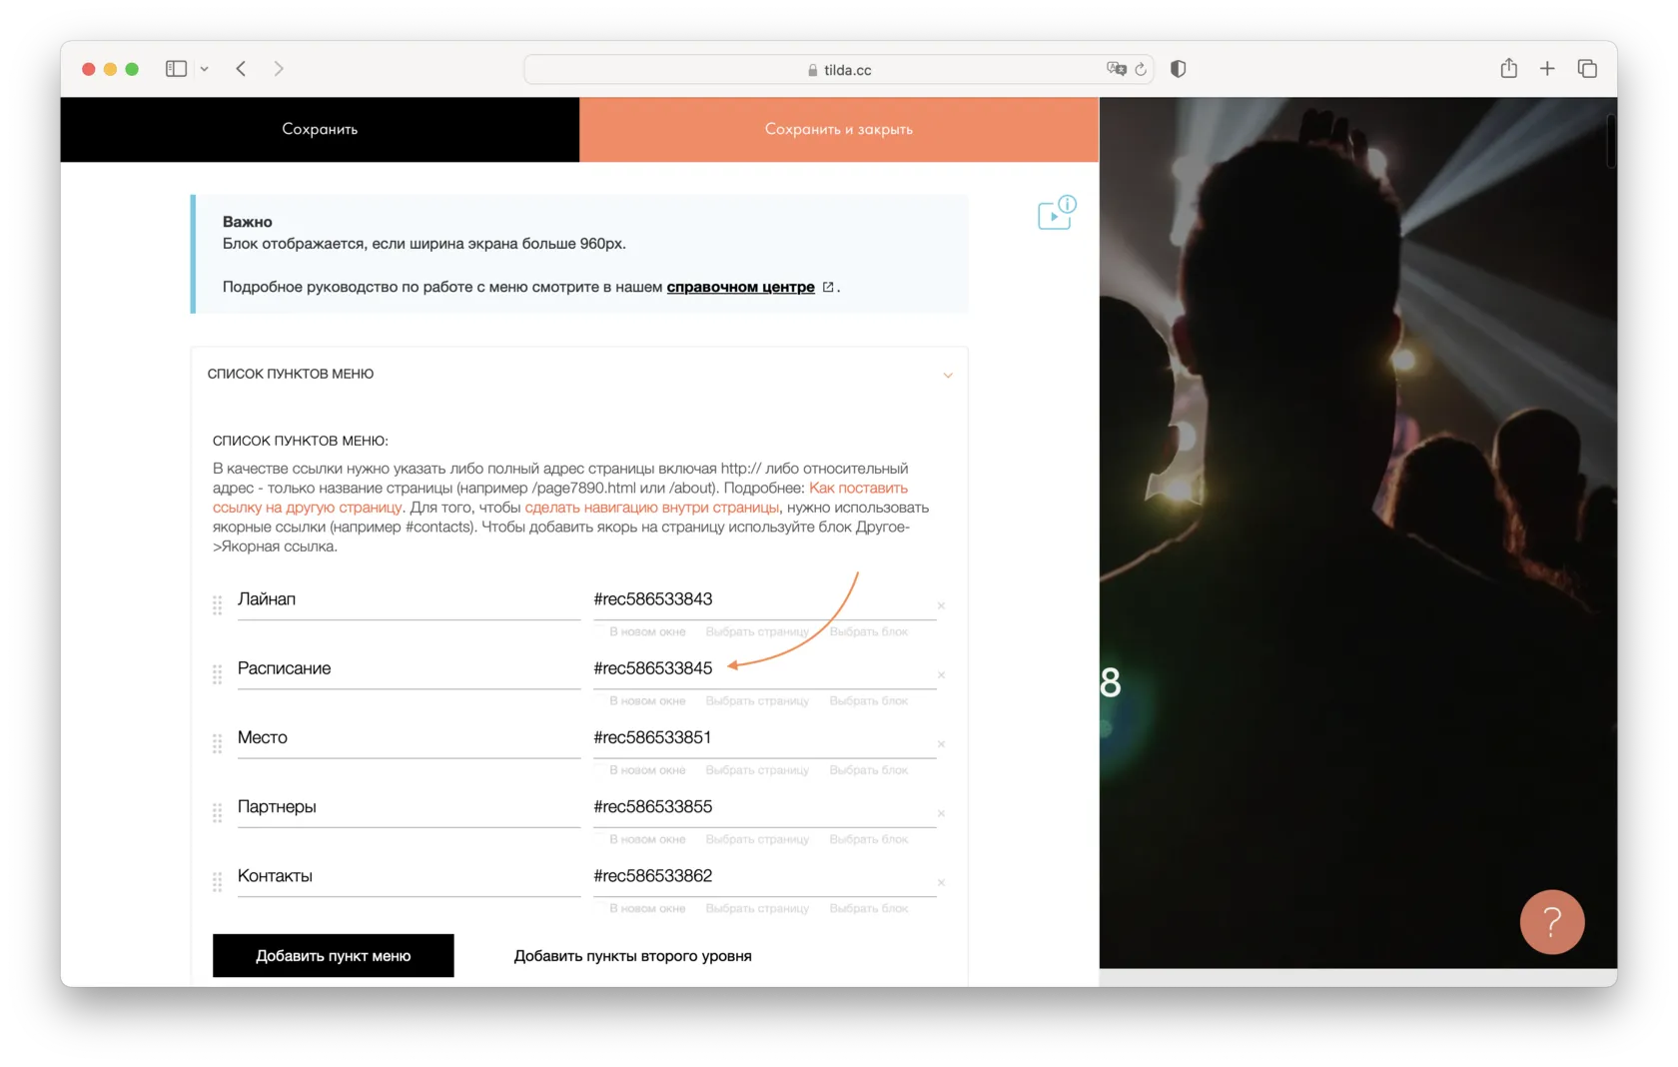Click Выбрать блок under Лайнап
Image resolution: width=1678 pixels, height=1067 pixels.
tap(869, 632)
